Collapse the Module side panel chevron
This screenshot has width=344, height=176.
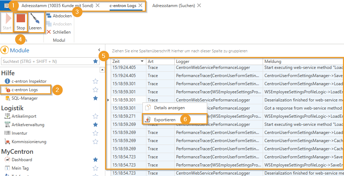(99, 50)
